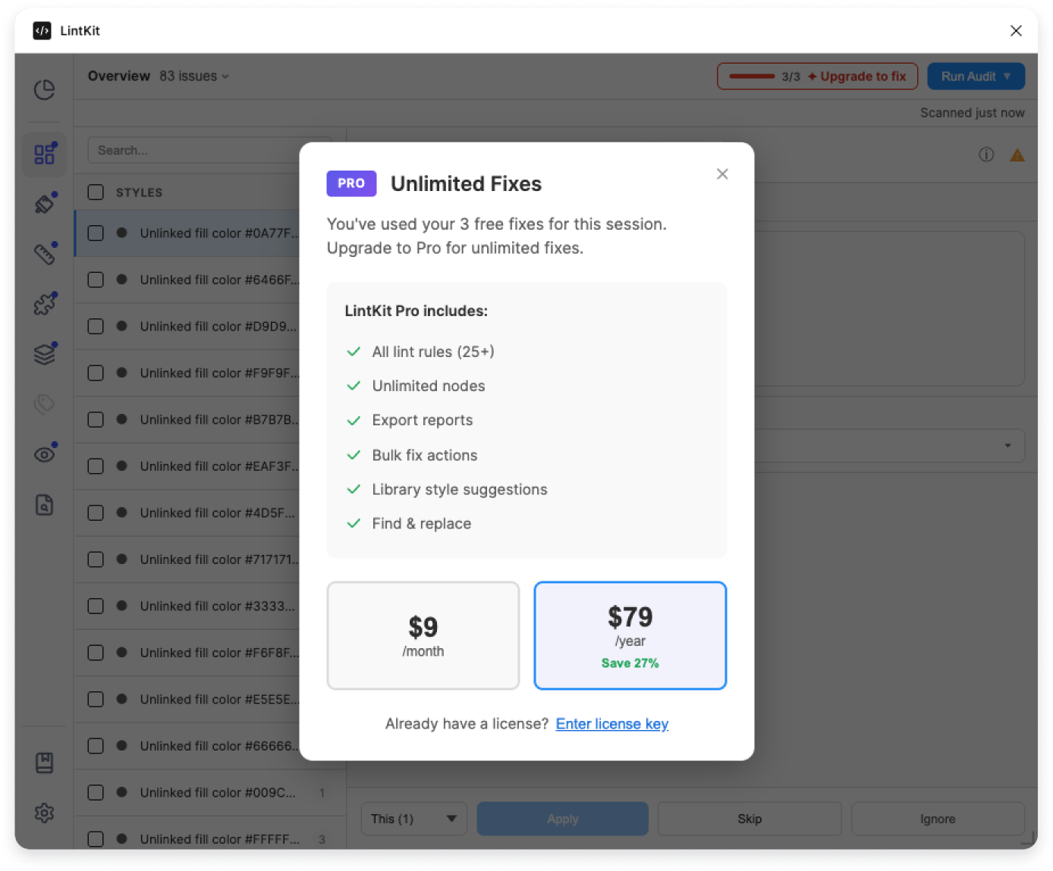The image size is (1053, 871).
Task: Open the overview pie chart sidebar icon
Action: tap(45, 90)
